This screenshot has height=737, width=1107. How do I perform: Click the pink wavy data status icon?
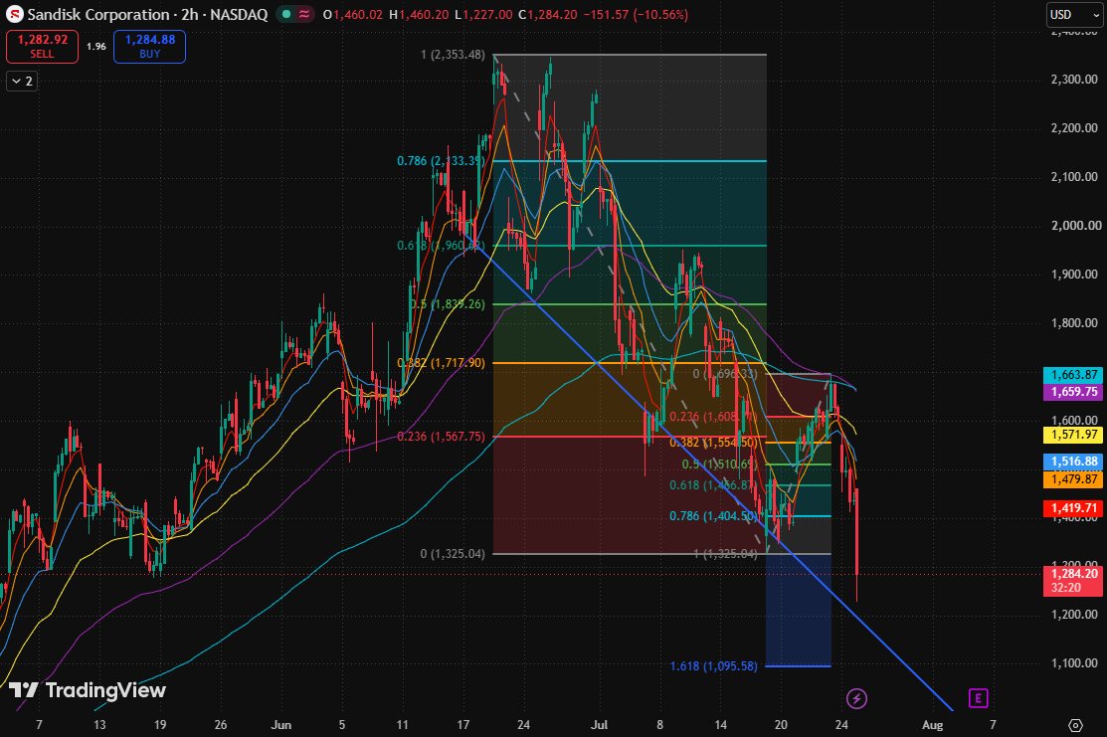click(x=304, y=14)
